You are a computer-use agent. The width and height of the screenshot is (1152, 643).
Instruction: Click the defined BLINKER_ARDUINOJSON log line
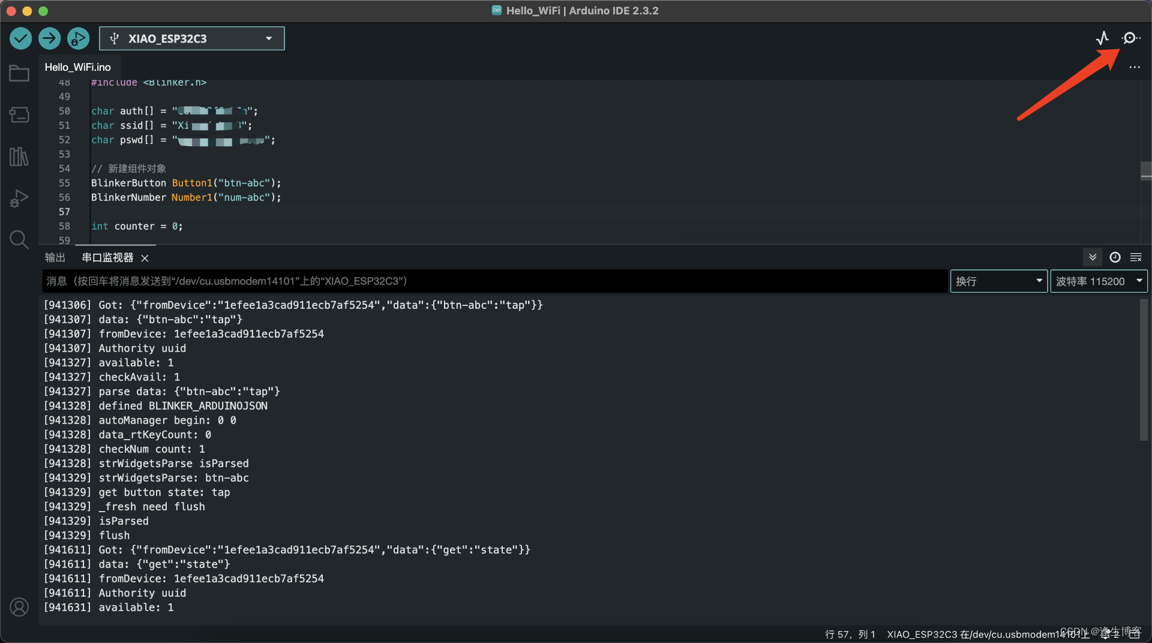155,406
